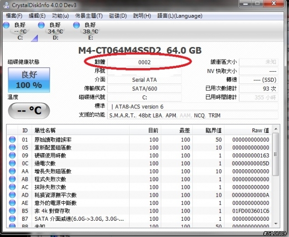
Task: Select the 抹除失敗次數 attribute name
Action: [50, 187]
